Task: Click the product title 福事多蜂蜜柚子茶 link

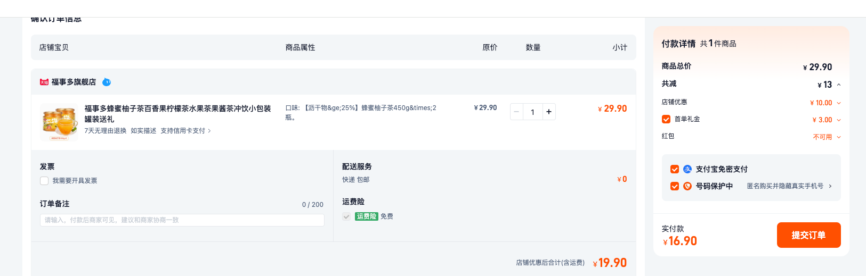Action: point(177,114)
